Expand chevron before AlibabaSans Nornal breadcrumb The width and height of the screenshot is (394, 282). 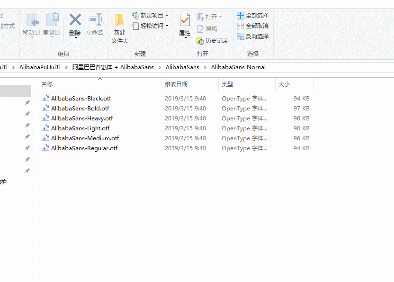click(206, 67)
